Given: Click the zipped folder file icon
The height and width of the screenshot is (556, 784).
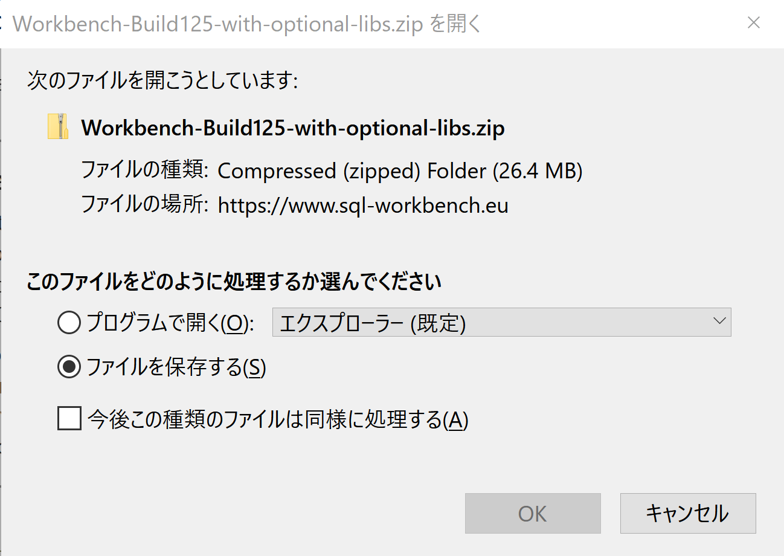Looking at the screenshot, I should tap(58, 127).
